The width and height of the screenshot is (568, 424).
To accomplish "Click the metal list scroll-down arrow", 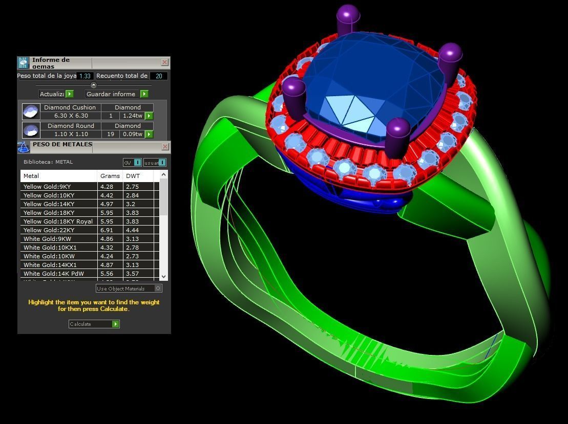I will (x=164, y=276).
